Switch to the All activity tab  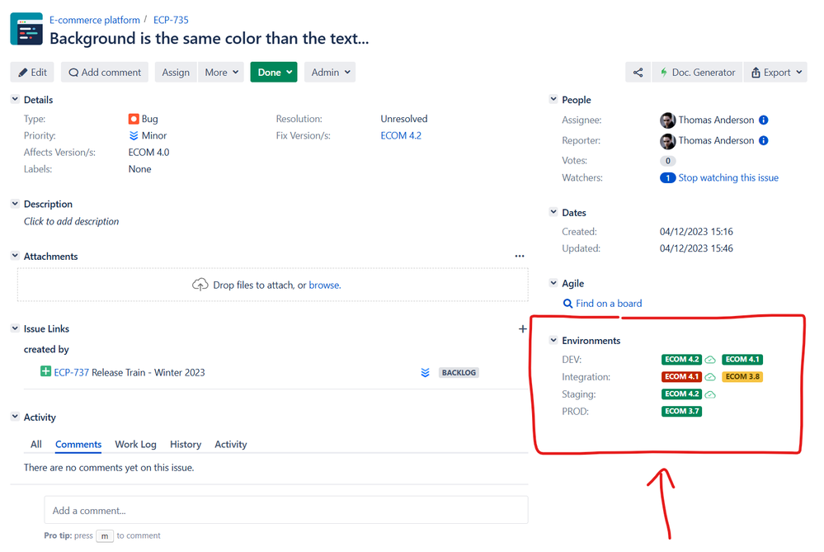[36, 444]
